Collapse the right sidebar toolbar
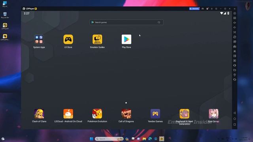This screenshot has height=142, width=253. (234, 9)
